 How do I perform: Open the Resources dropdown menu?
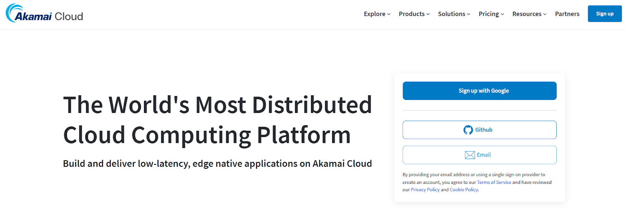point(529,14)
